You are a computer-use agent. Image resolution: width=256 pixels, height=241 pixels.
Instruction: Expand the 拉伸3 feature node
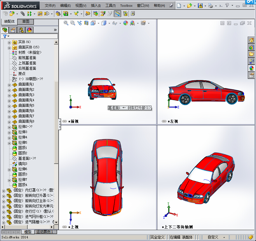[x=9, y=133]
